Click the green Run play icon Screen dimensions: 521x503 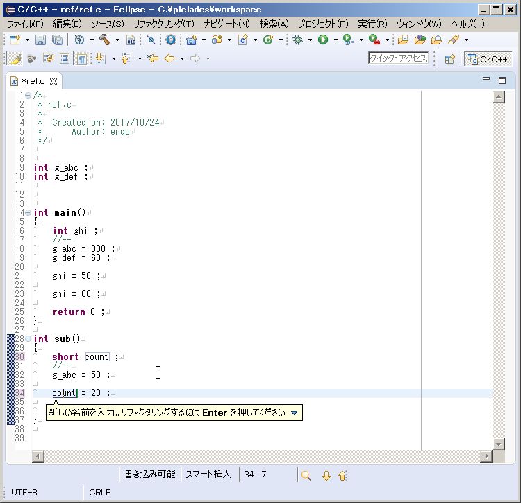(x=323, y=40)
